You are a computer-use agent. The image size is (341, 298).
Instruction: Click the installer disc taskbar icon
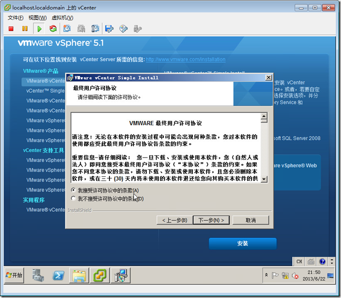(121, 275)
